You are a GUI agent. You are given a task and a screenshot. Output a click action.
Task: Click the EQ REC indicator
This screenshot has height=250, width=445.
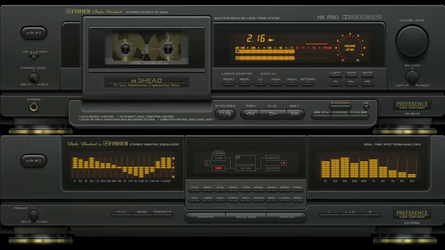tap(273, 168)
